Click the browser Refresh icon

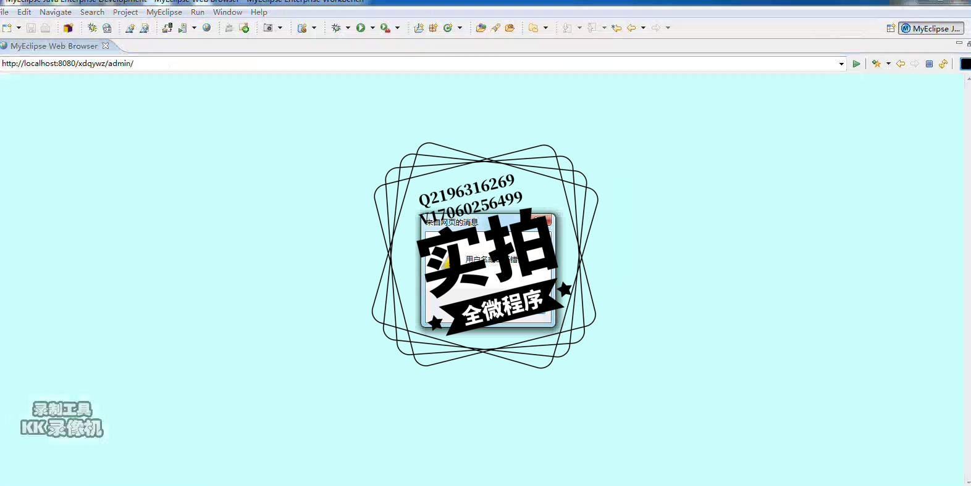click(x=943, y=64)
